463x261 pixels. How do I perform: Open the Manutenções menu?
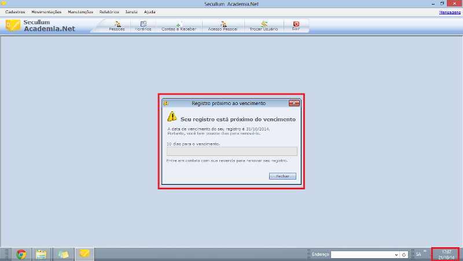(x=80, y=12)
